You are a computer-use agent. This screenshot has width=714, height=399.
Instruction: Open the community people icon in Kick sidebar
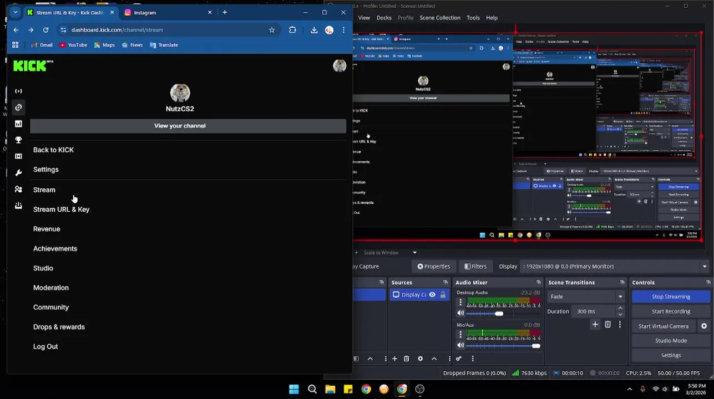[x=18, y=189]
